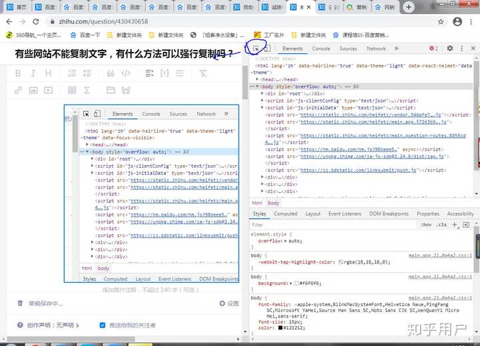Image resolution: width=480 pixels, height=346 pixels.
Task: Reload the page in the browser toolbar
Action: point(36,22)
